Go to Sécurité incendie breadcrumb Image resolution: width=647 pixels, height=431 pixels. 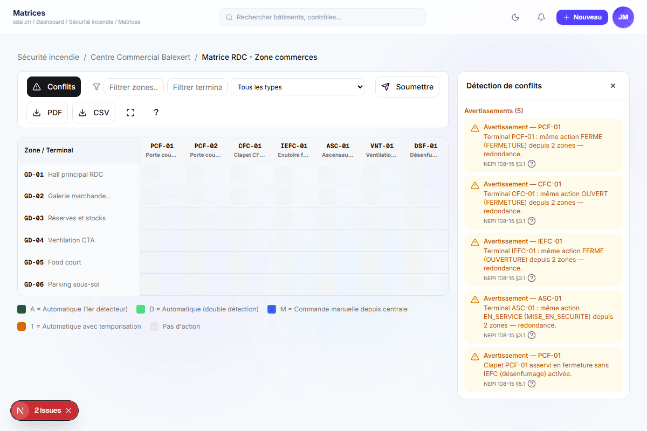(48, 57)
